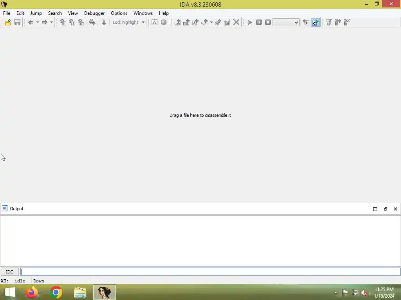Click the Output panel icon

click(5, 209)
